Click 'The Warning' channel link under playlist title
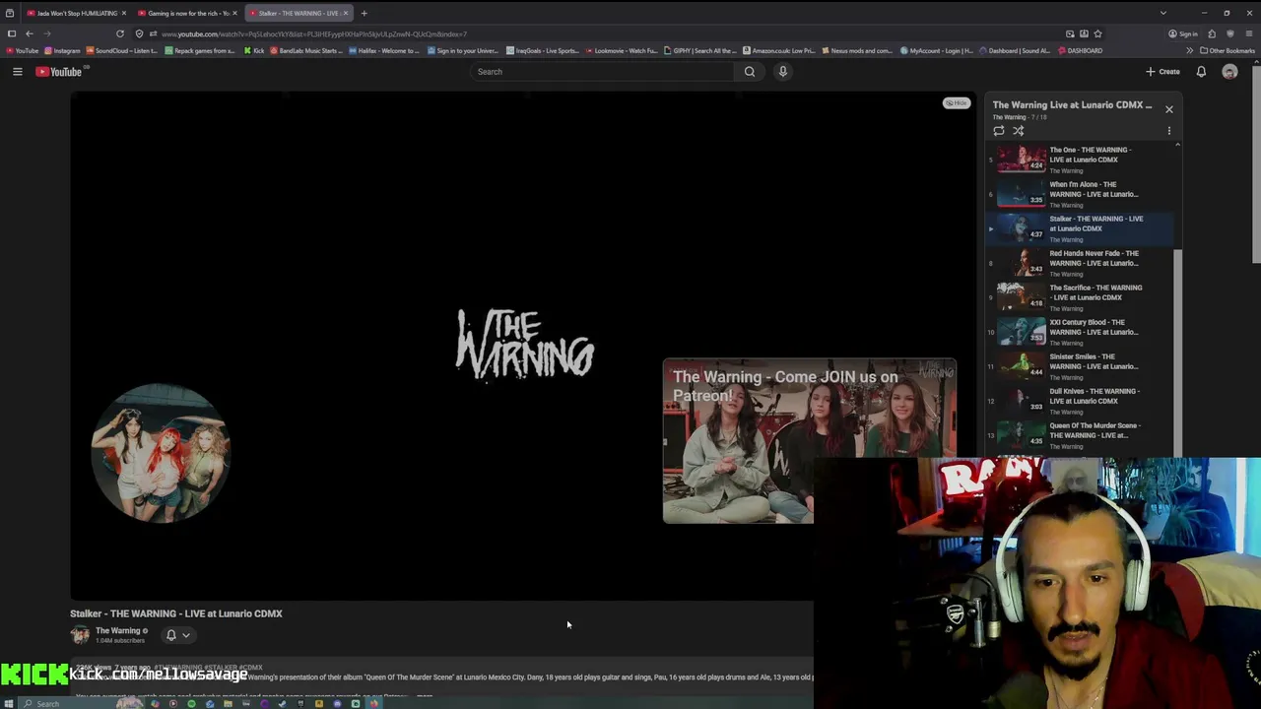 point(1009,117)
